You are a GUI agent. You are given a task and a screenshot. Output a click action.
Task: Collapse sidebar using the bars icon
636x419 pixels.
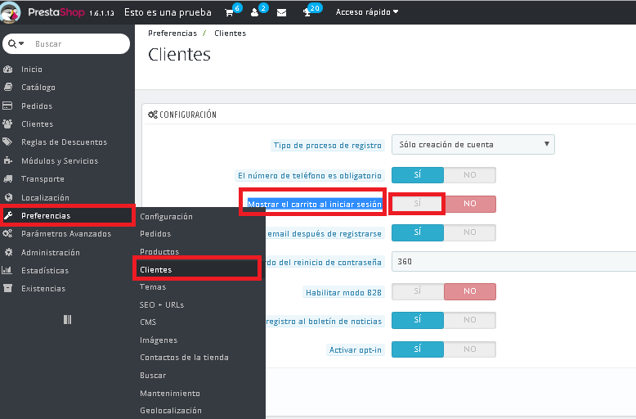(67, 319)
